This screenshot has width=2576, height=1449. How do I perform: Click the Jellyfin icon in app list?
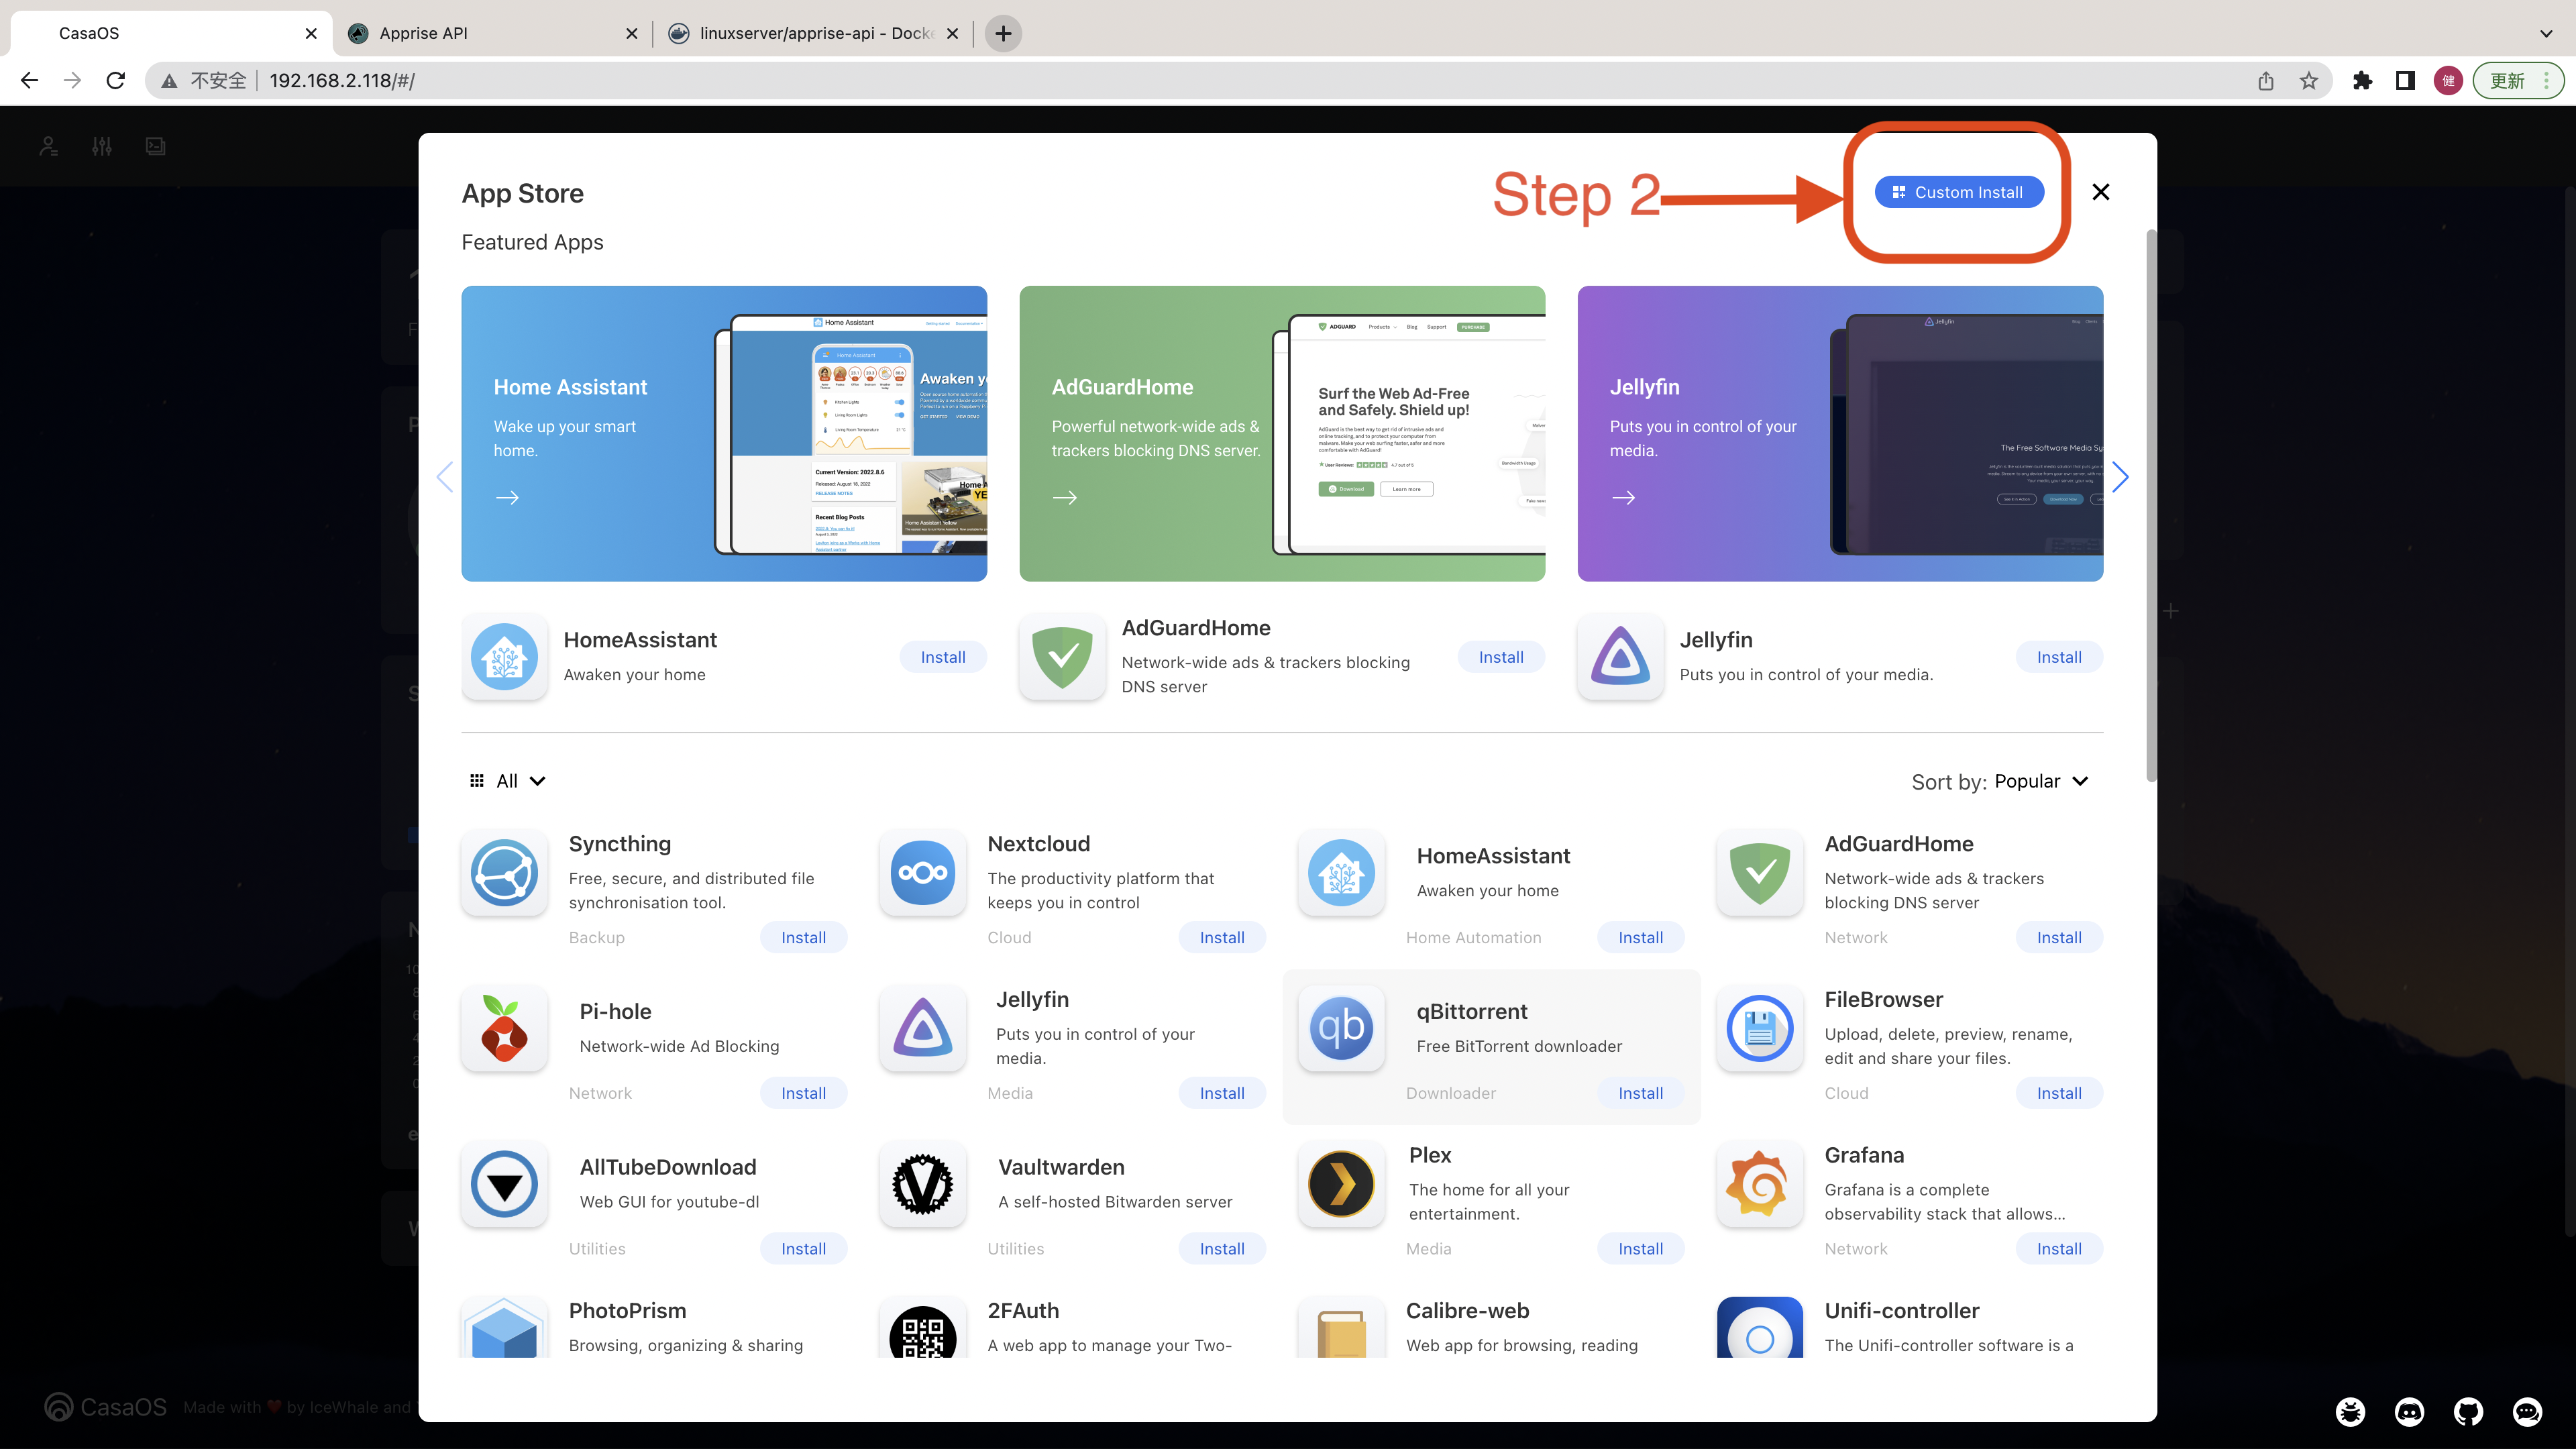(922, 1028)
